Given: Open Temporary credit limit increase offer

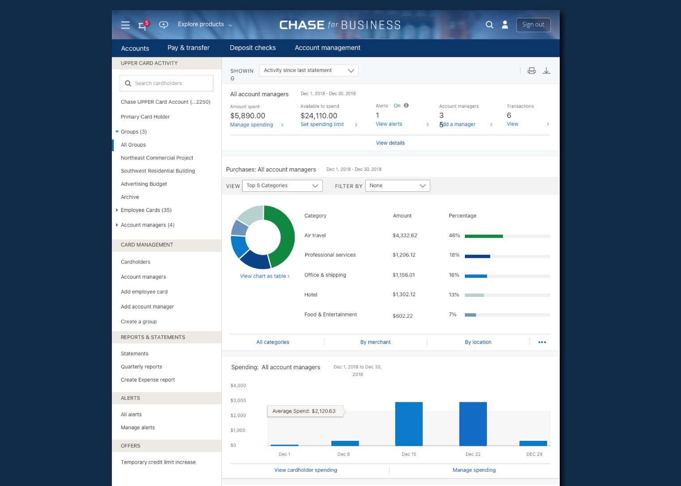Looking at the screenshot, I should [158, 462].
